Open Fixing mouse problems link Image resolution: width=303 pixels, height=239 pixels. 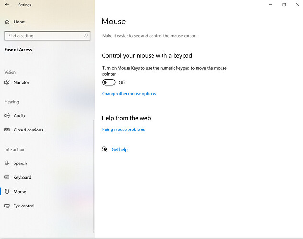[124, 130]
